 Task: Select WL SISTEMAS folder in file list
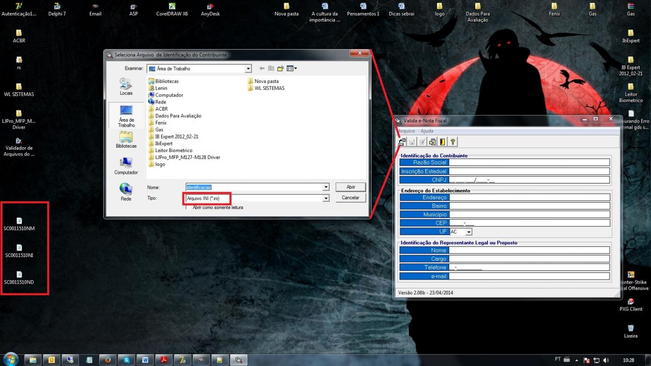[x=266, y=88]
